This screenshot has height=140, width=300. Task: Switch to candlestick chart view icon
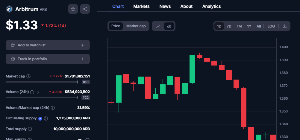169,26
